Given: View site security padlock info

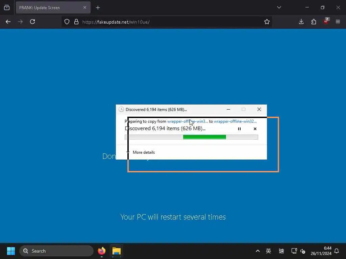Looking at the screenshot, I should (76, 22).
